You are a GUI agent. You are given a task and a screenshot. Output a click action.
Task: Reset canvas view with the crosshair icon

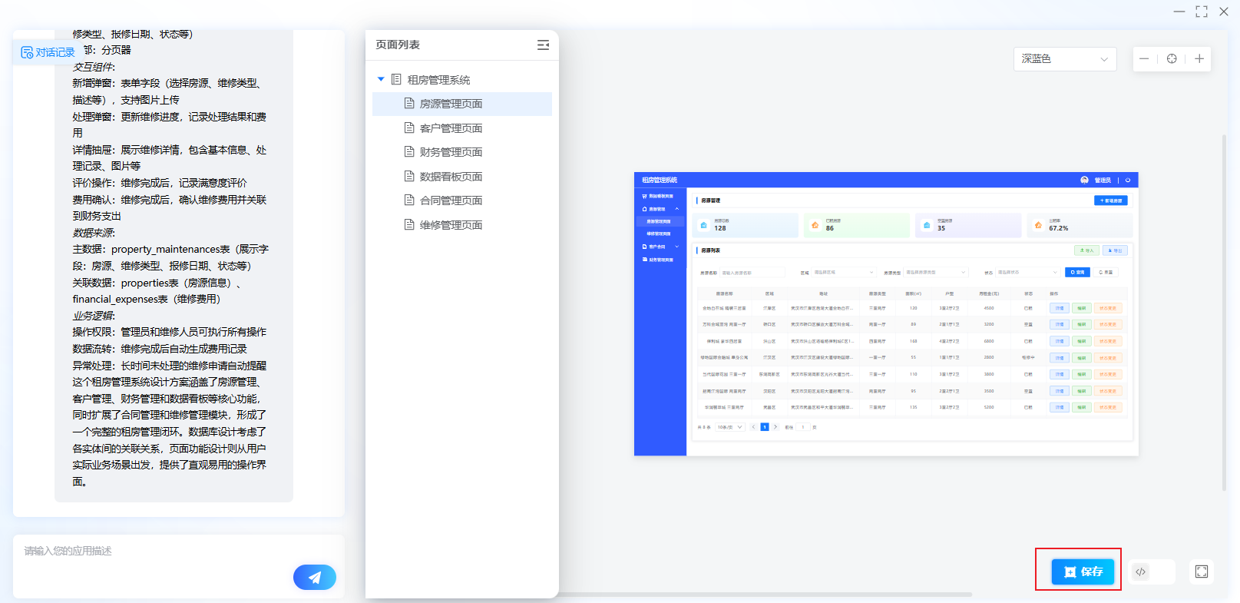point(1172,59)
